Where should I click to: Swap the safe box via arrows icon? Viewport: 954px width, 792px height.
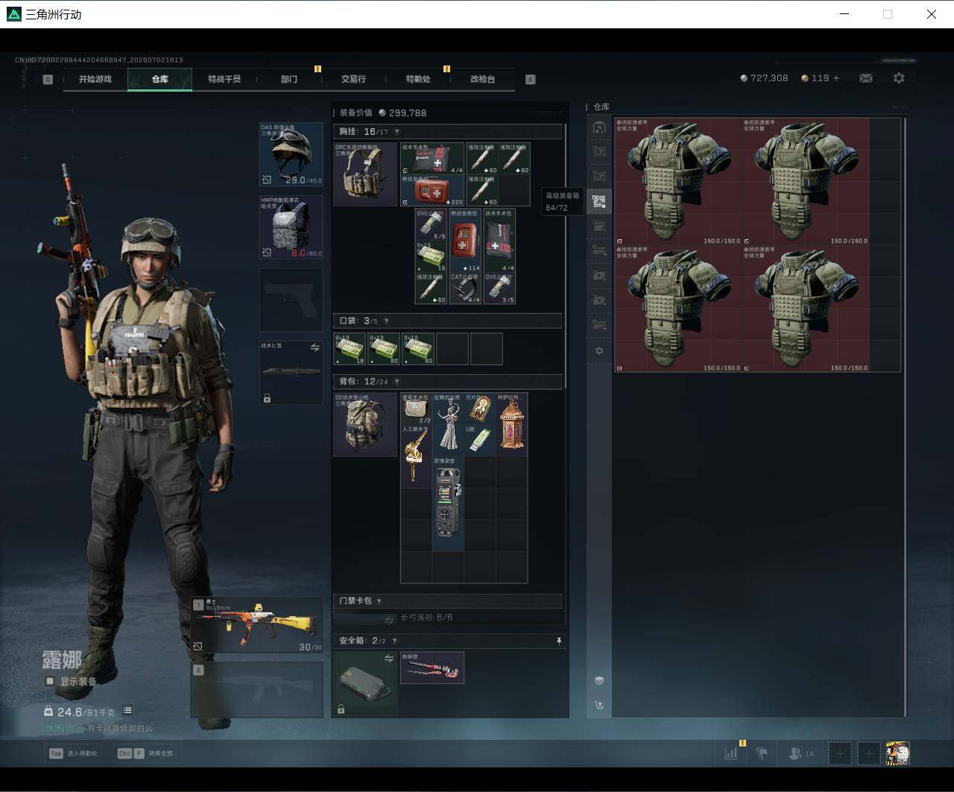click(388, 659)
